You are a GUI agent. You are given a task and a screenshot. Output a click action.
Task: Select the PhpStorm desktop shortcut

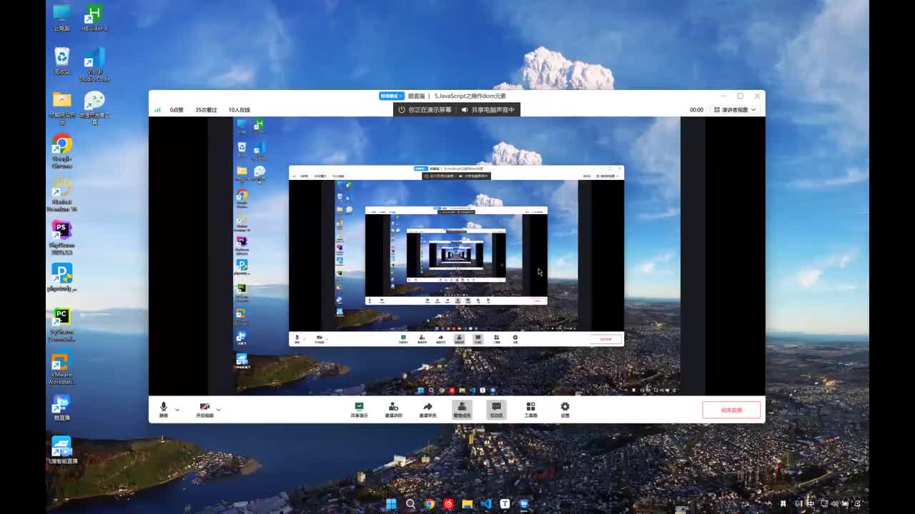coord(62,238)
